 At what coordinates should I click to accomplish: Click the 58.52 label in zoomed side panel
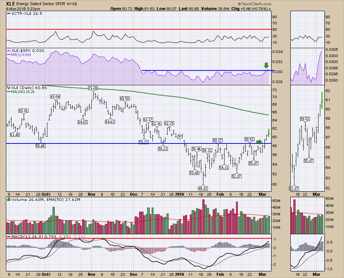(x=305, y=119)
